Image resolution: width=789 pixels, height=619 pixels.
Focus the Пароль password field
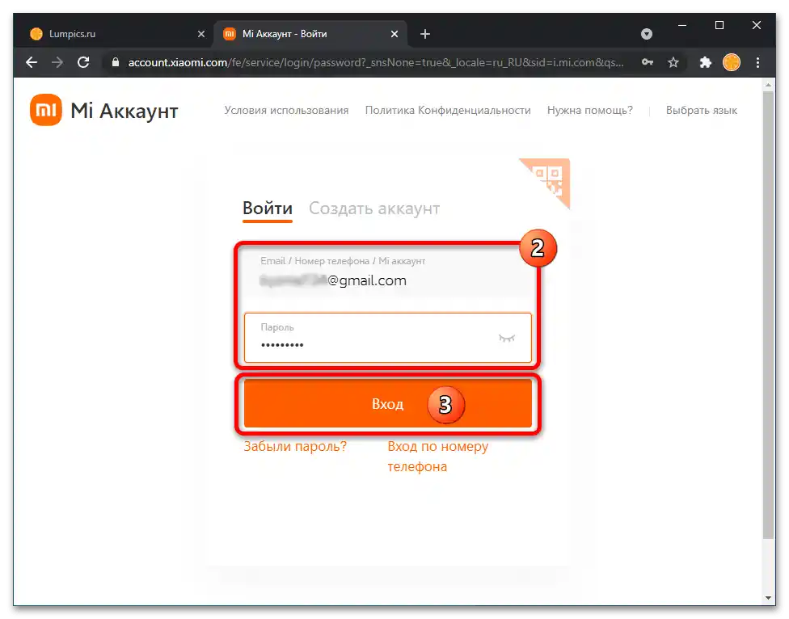click(x=387, y=338)
